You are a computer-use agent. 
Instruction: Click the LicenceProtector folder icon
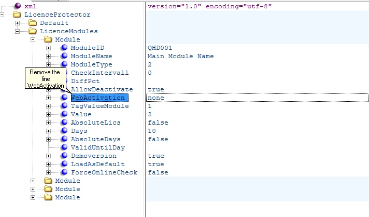[x=17, y=15]
